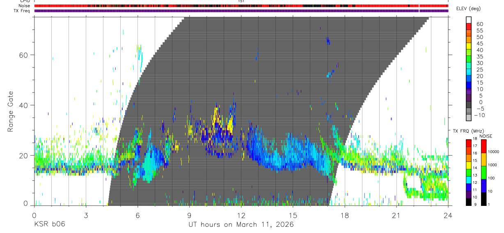
Task: Click x-axis tick label '21'
Action: click(396, 215)
